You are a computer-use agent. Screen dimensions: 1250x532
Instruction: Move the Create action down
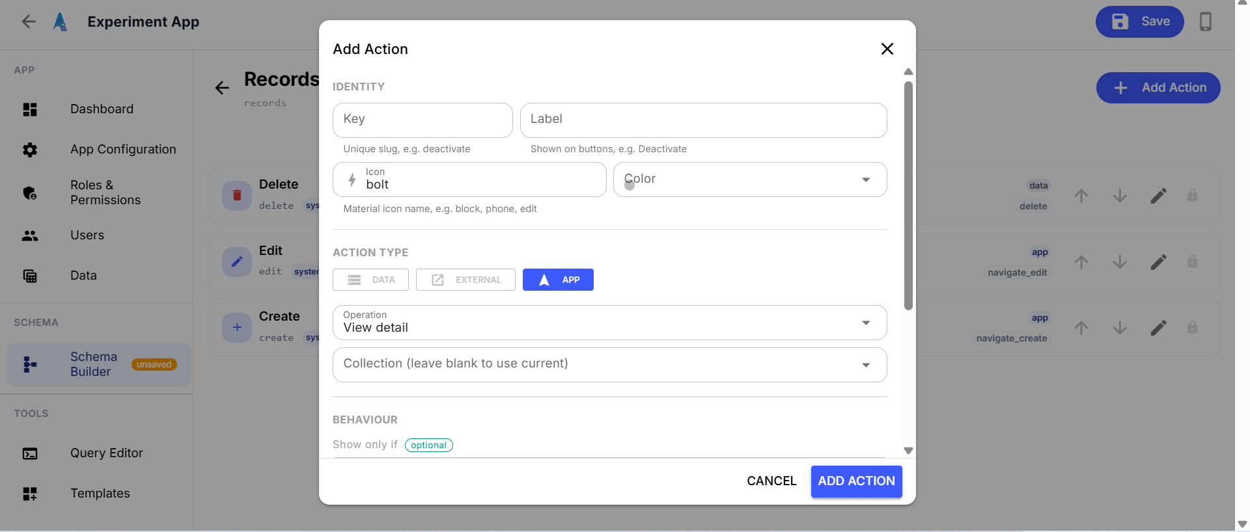click(x=1120, y=328)
